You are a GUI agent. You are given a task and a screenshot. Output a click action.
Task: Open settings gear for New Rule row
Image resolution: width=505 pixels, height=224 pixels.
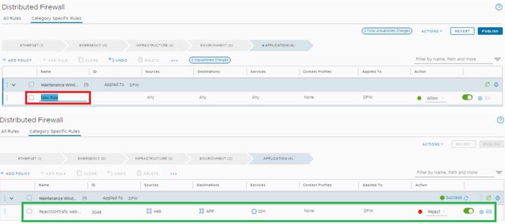[480, 98]
